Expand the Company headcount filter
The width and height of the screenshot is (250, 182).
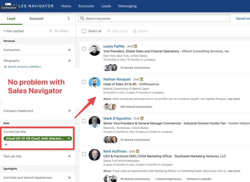click(x=69, y=111)
